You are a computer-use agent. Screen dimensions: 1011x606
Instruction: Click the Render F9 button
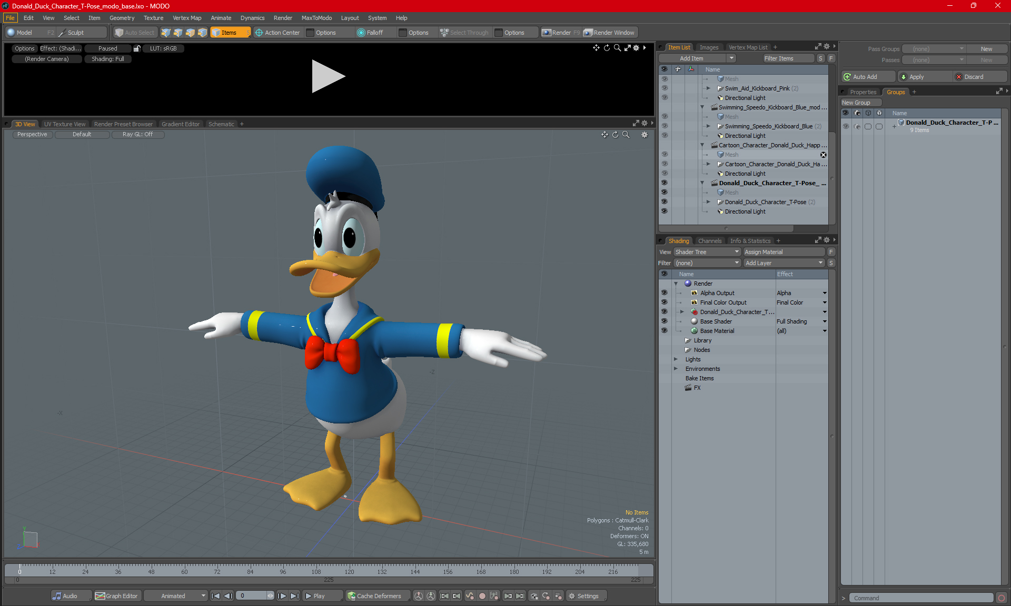(x=561, y=33)
